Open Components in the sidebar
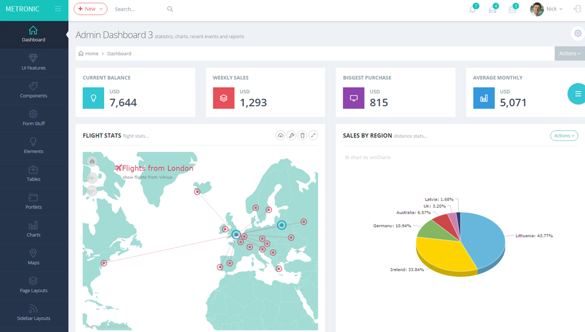The image size is (585, 332). [x=33, y=90]
